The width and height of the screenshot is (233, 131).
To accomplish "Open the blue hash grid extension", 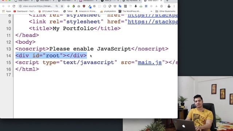I will click(x=146, y=6).
